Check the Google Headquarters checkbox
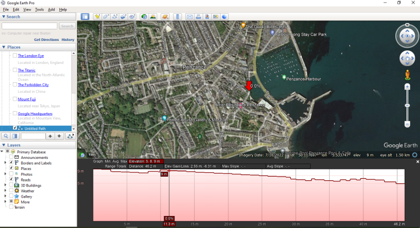The width and height of the screenshot is (420, 228). coord(15,113)
